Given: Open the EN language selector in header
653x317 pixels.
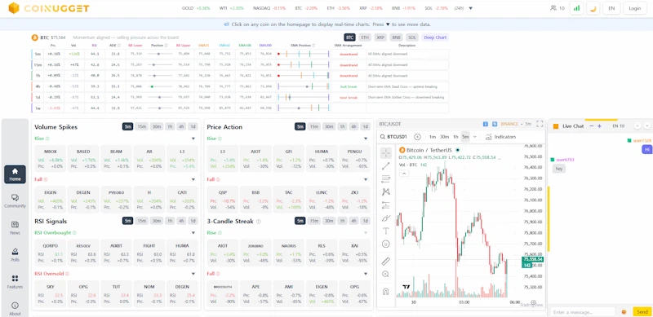Looking at the screenshot, I should pyautogui.click(x=611, y=8).
